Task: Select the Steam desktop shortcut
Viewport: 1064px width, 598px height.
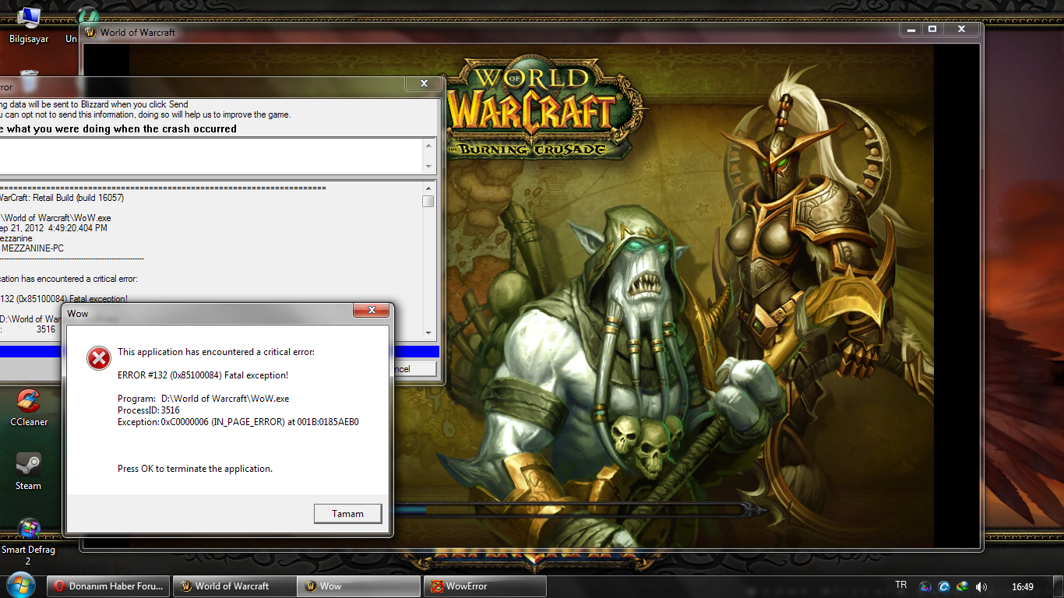Action: [x=29, y=471]
